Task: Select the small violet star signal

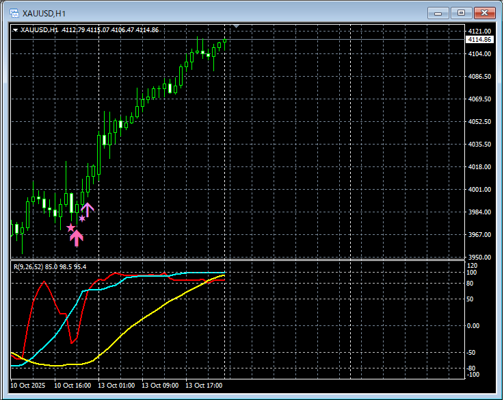Action: (82, 218)
